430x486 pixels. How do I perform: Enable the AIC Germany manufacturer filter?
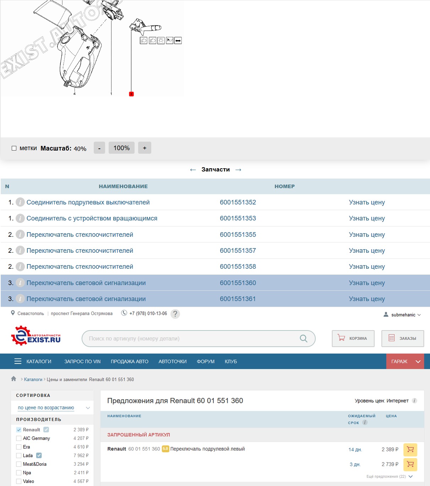coord(19,438)
